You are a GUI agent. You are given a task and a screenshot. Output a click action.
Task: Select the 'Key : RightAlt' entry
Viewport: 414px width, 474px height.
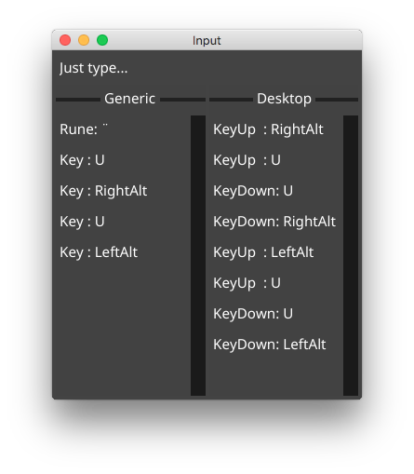(103, 191)
